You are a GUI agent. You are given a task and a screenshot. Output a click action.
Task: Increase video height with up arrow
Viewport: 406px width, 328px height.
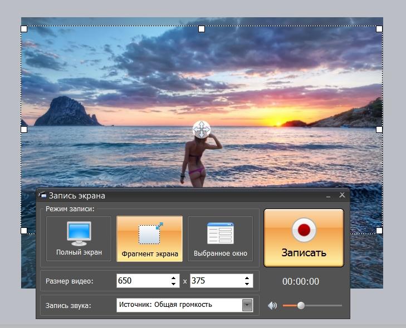pyautogui.click(x=247, y=278)
